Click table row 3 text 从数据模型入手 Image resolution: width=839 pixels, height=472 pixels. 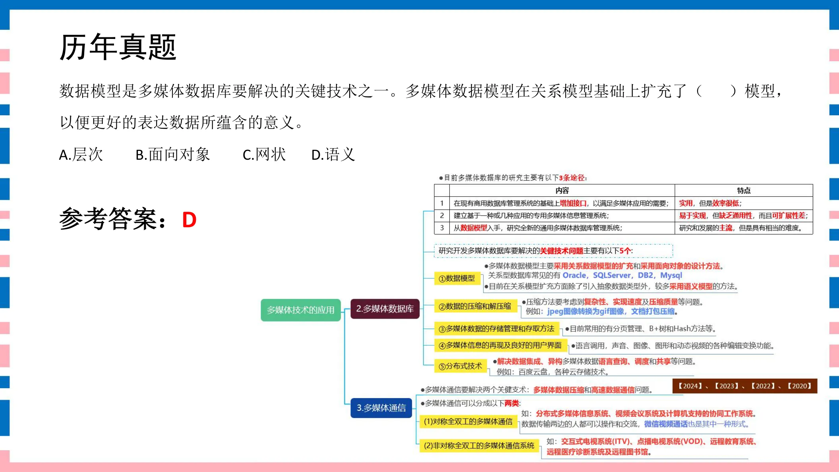tap(538, 228)
